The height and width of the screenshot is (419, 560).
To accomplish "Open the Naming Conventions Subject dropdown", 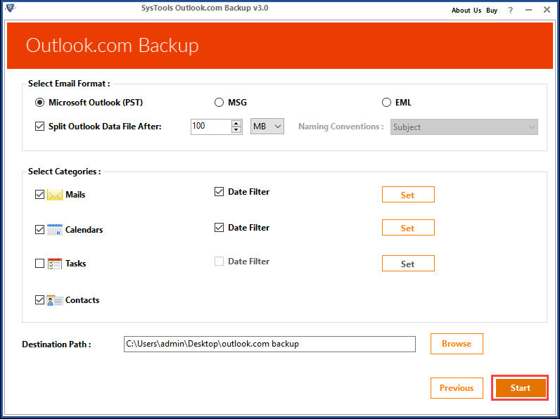I will [x=464, y=127].
